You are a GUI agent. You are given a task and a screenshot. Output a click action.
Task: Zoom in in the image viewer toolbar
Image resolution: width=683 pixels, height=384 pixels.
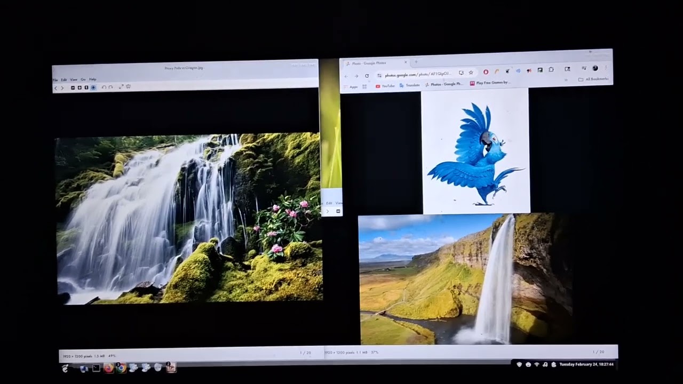tap(80, 87)
